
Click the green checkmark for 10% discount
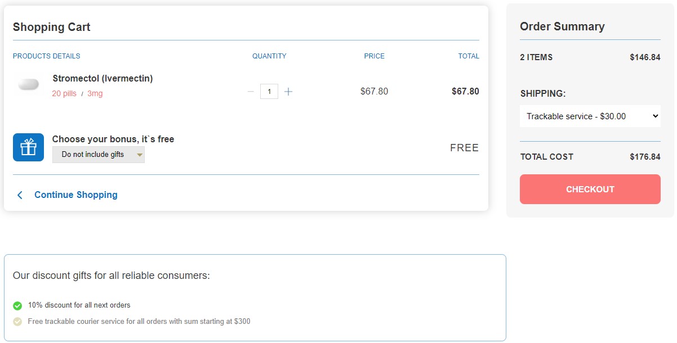click(x=17, y=306)
